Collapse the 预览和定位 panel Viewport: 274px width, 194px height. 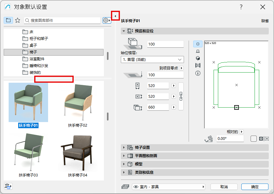coord(195,31)
